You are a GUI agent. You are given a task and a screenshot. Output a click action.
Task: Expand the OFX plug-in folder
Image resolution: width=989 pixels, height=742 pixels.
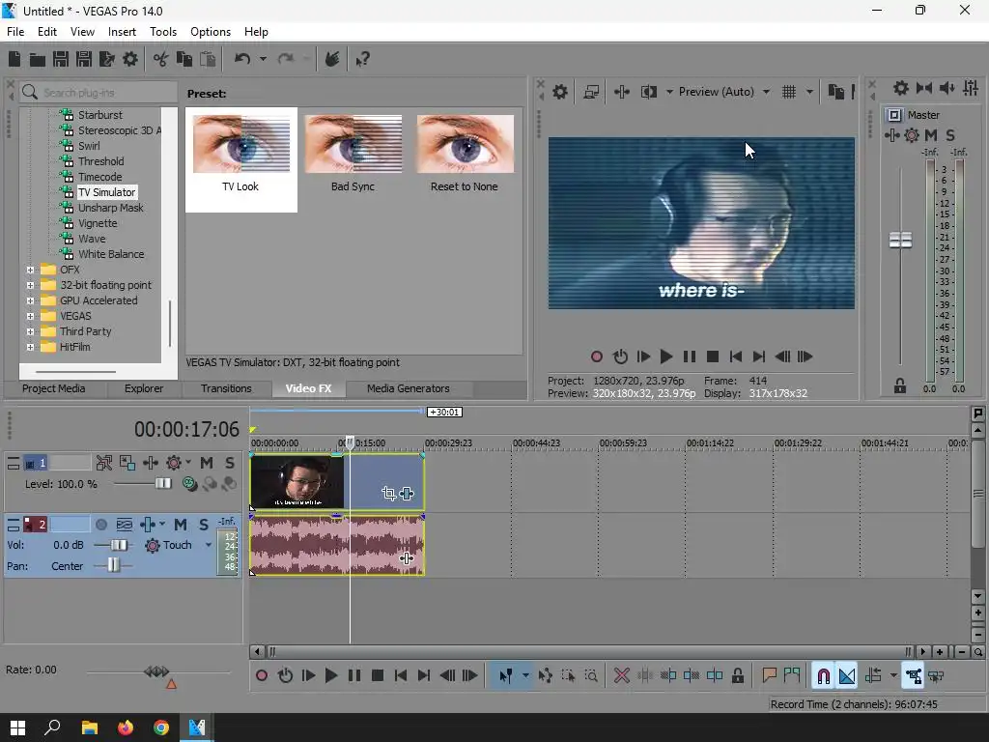click(x=30, y=270)
